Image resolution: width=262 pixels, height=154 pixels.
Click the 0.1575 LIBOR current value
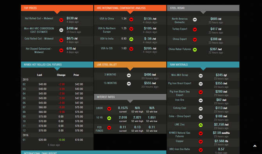[x=123, y=108]
